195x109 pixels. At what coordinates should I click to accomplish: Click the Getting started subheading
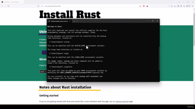tap(49, 96)
